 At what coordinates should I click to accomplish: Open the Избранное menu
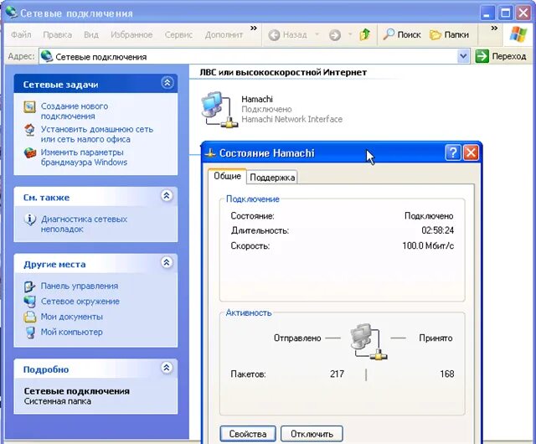point(131,34)
